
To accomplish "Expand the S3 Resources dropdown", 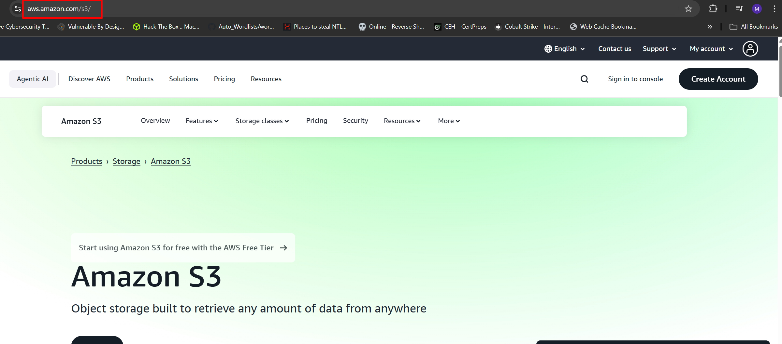I will click(x=402, y=121).
